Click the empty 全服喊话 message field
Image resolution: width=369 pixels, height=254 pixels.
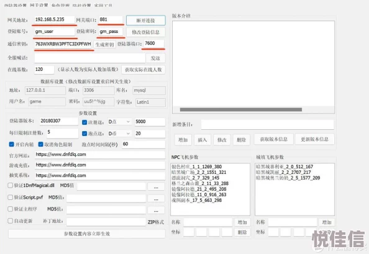(x=89, y=58)
